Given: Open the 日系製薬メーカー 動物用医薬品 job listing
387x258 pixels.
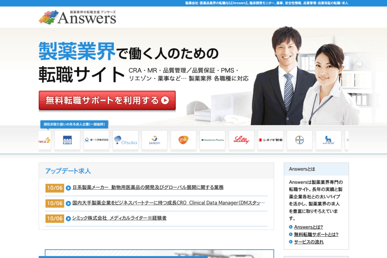Looking at the screenshot, I should (x=148, y=187).
